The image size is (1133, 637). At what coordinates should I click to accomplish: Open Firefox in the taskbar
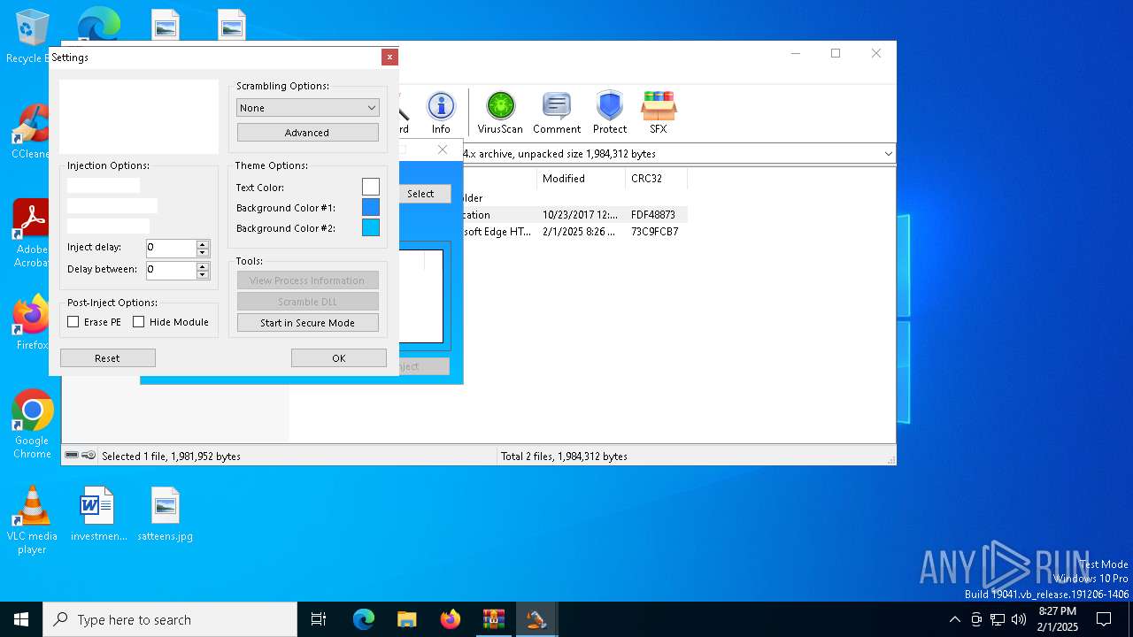pos(451,619)
